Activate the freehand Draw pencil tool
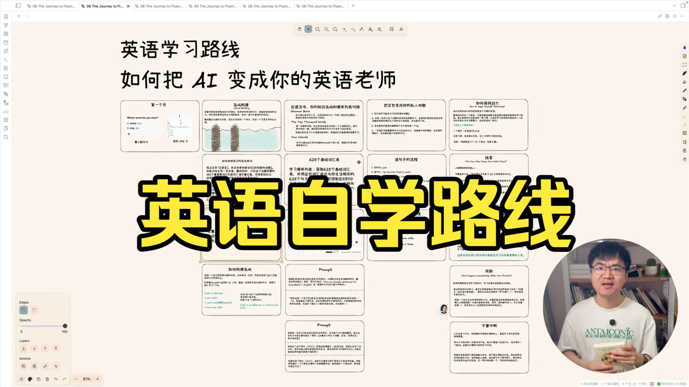Screen dimensions: 689x387 [x=361, y=29]
